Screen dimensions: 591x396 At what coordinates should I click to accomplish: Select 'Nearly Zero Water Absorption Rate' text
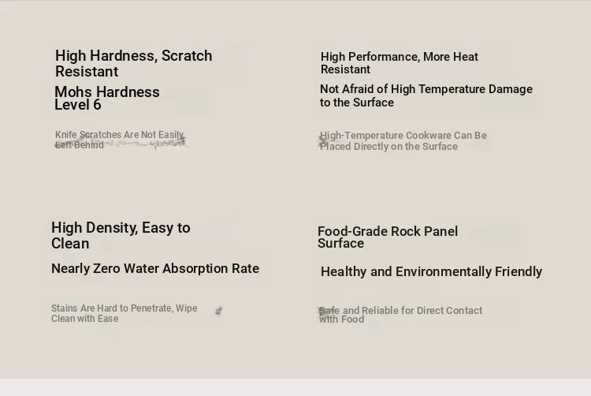tap(155, 268)
